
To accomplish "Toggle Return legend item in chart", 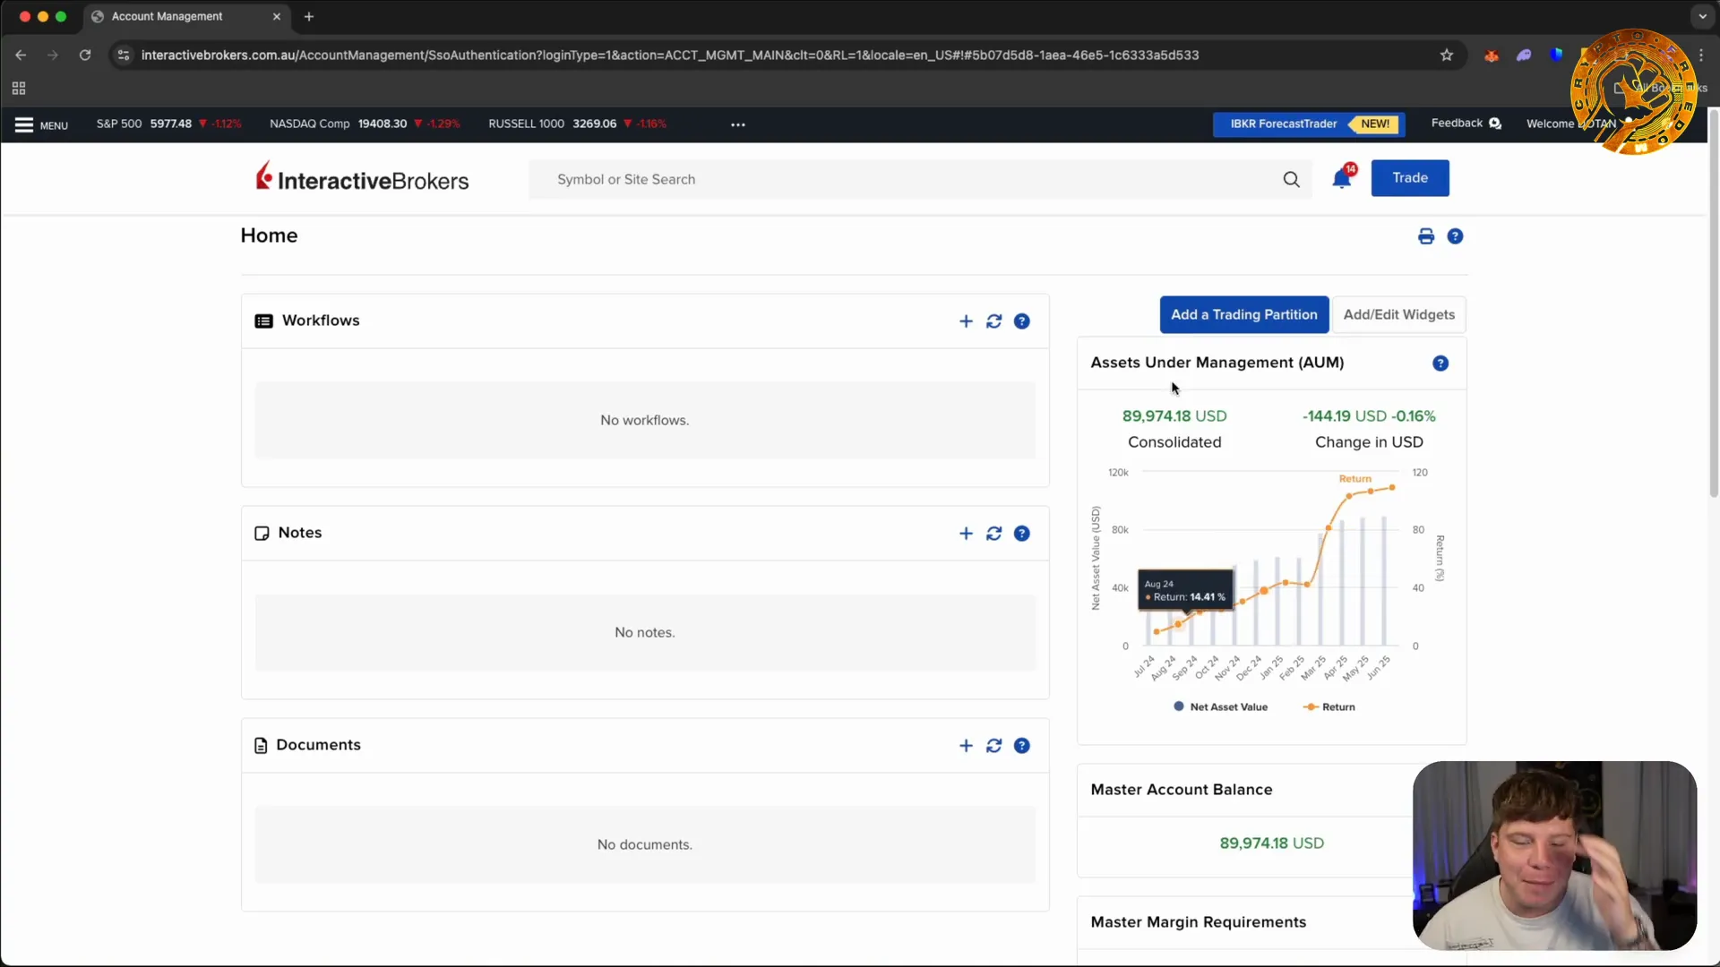I will click(1329, 707).
